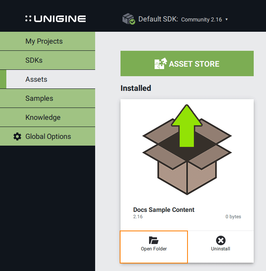Open the My Projects tab
The height and width of the screenshot is (271, 266).
pyautogui.click(x=48, y=41)
